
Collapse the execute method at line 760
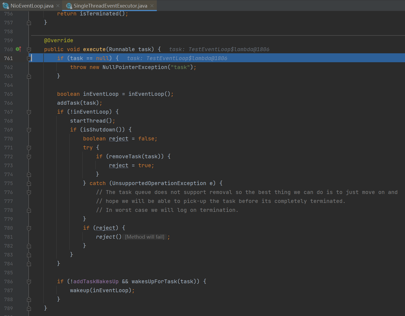[x=29, y=50]
